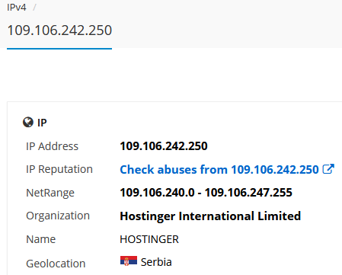This screenshot has width=342, height=275.
Task: Select Hostinger International Limited organization text
Action: (210, 216)
